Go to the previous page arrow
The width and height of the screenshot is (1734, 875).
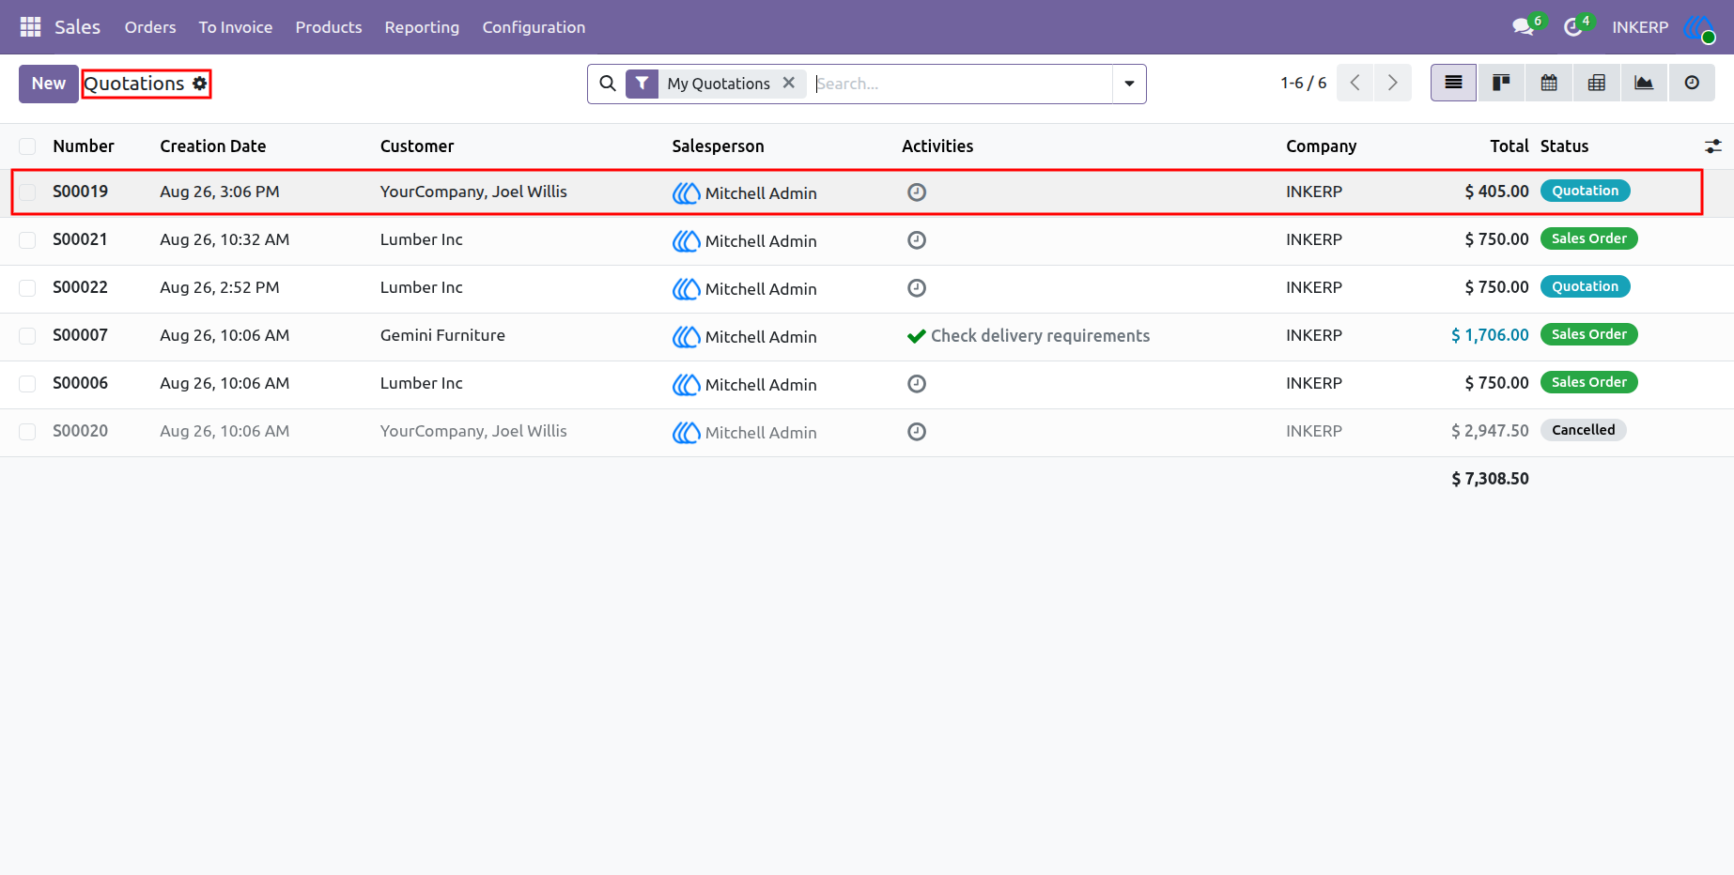[x=1355, y=83]
